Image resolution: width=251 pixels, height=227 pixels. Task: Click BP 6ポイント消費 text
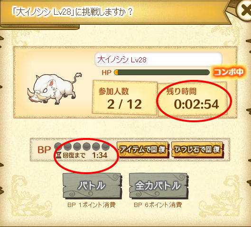click(x=158, y=205)
